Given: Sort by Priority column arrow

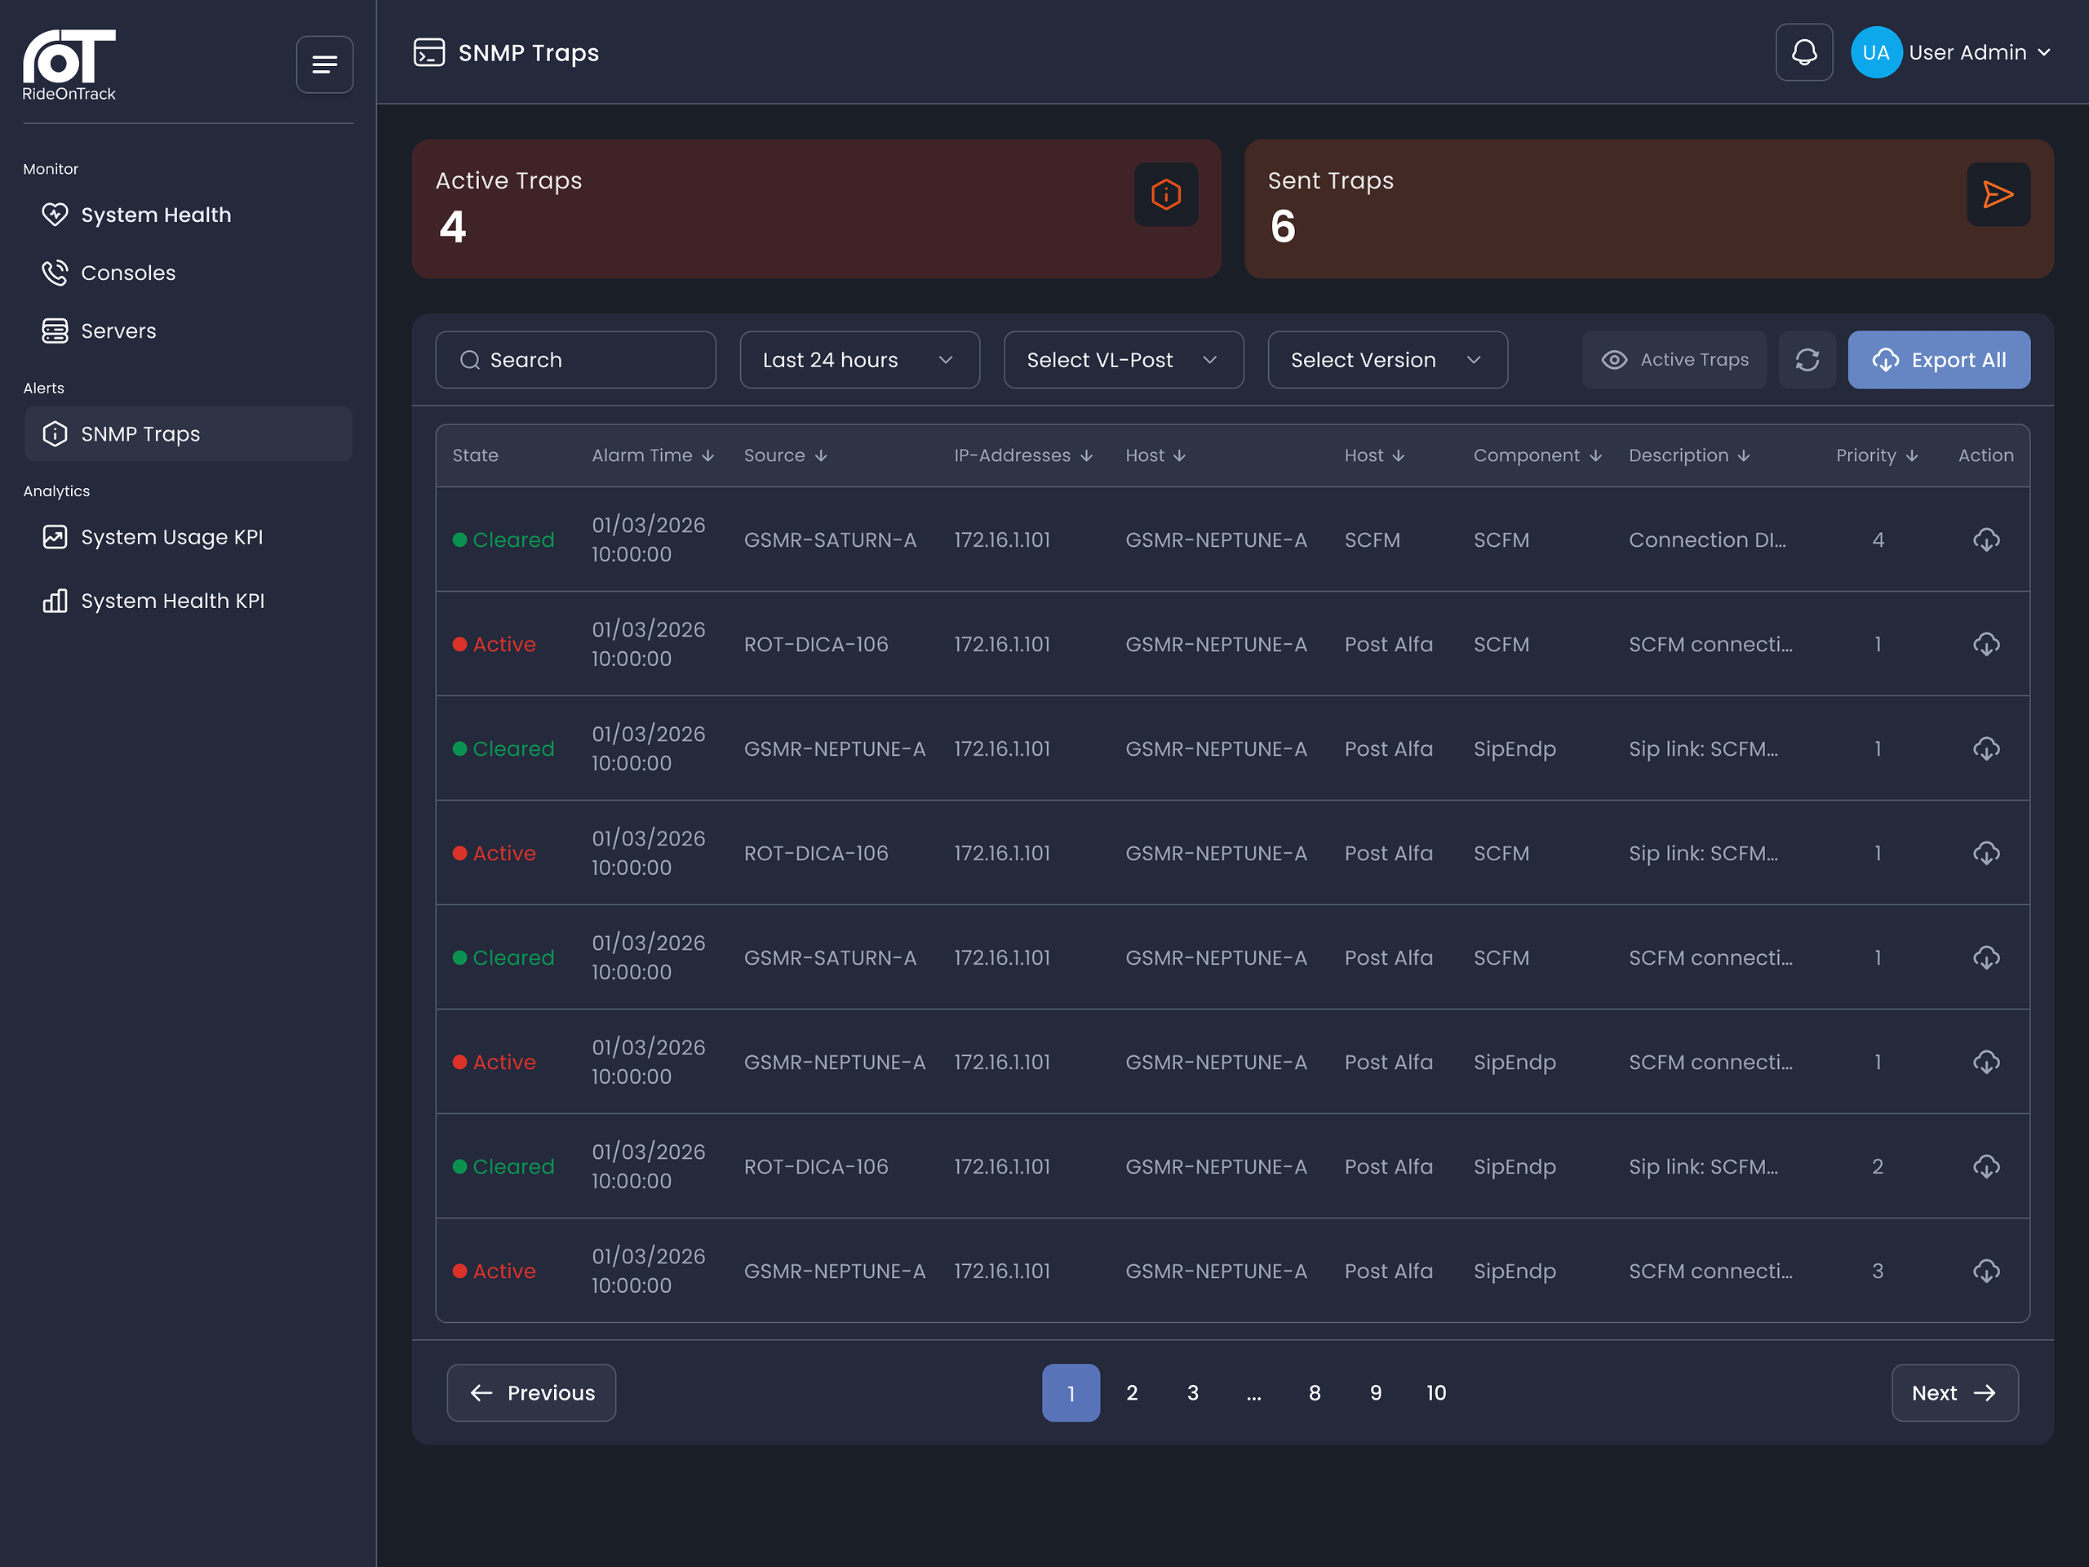Looking at the screenshot, I should coord(1911,455).
